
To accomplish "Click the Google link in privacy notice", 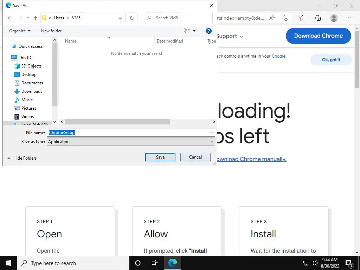I will point(278,56).
